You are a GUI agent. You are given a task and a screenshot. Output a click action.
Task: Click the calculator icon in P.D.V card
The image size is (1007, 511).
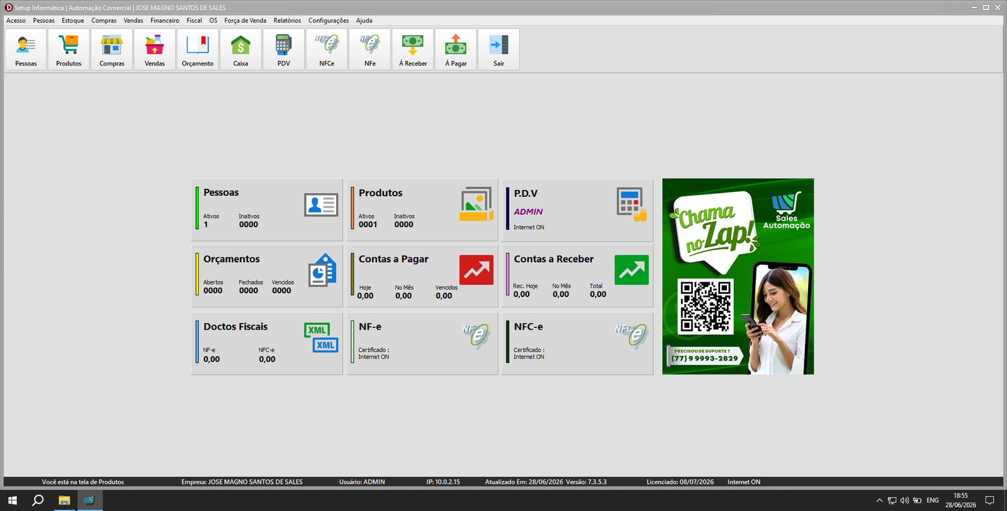pos(631,205)
